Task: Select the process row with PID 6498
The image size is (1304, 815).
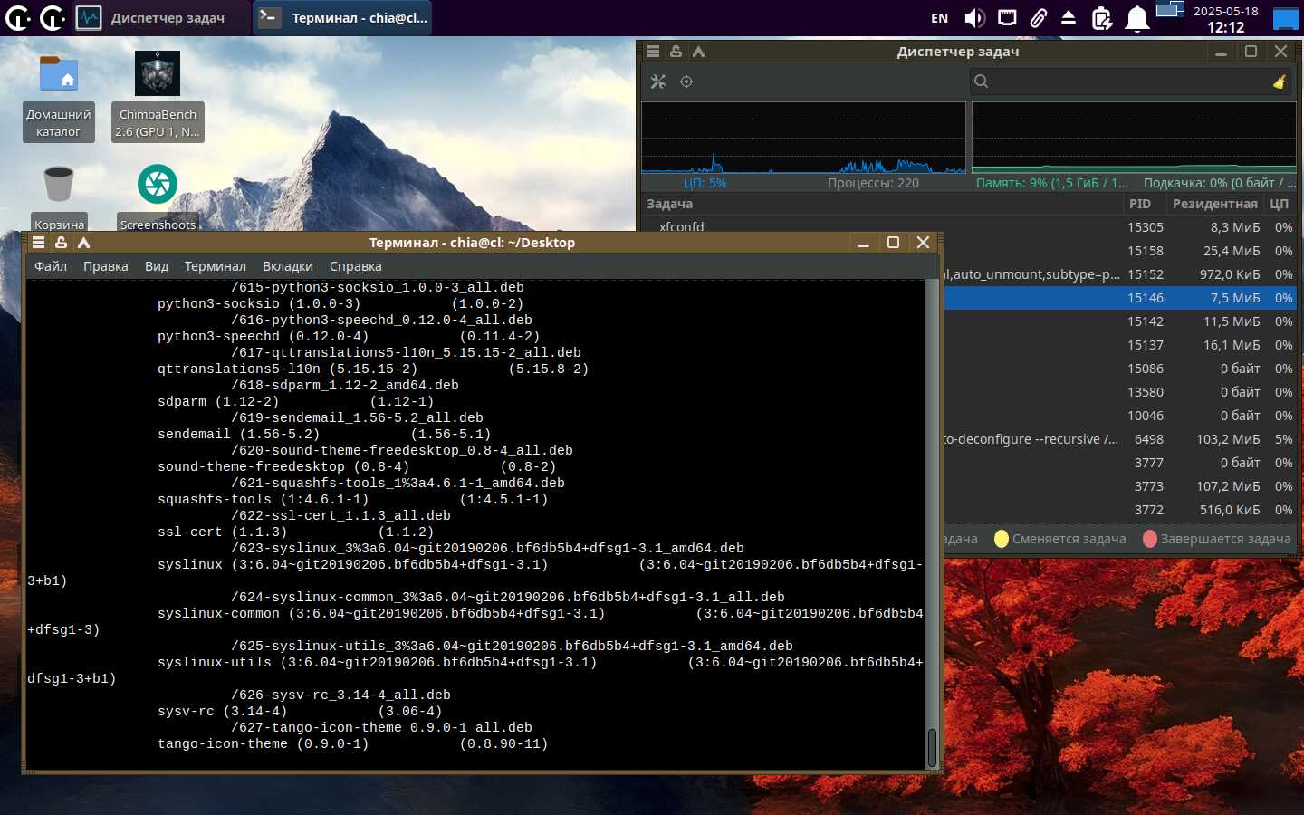Action: tap(1120, 439)
